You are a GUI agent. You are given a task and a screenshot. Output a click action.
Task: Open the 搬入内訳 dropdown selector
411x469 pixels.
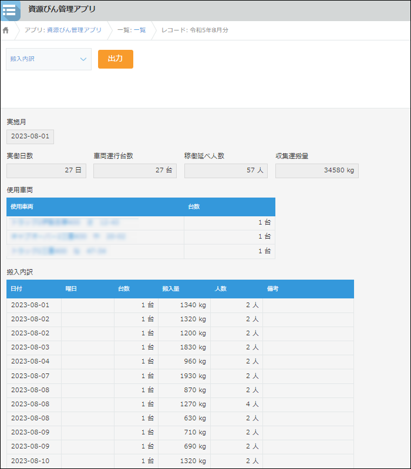[x=49, y=59]
